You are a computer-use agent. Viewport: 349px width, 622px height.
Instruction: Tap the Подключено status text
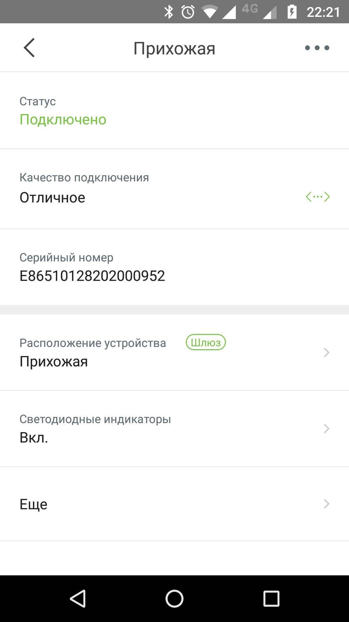(63, 120)
